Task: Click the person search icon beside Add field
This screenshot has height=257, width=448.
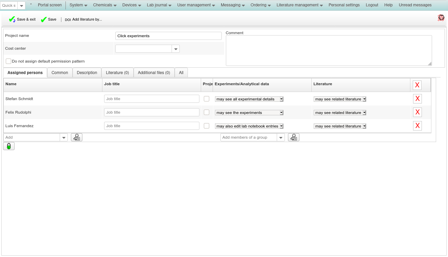Action: click(77, 137)
